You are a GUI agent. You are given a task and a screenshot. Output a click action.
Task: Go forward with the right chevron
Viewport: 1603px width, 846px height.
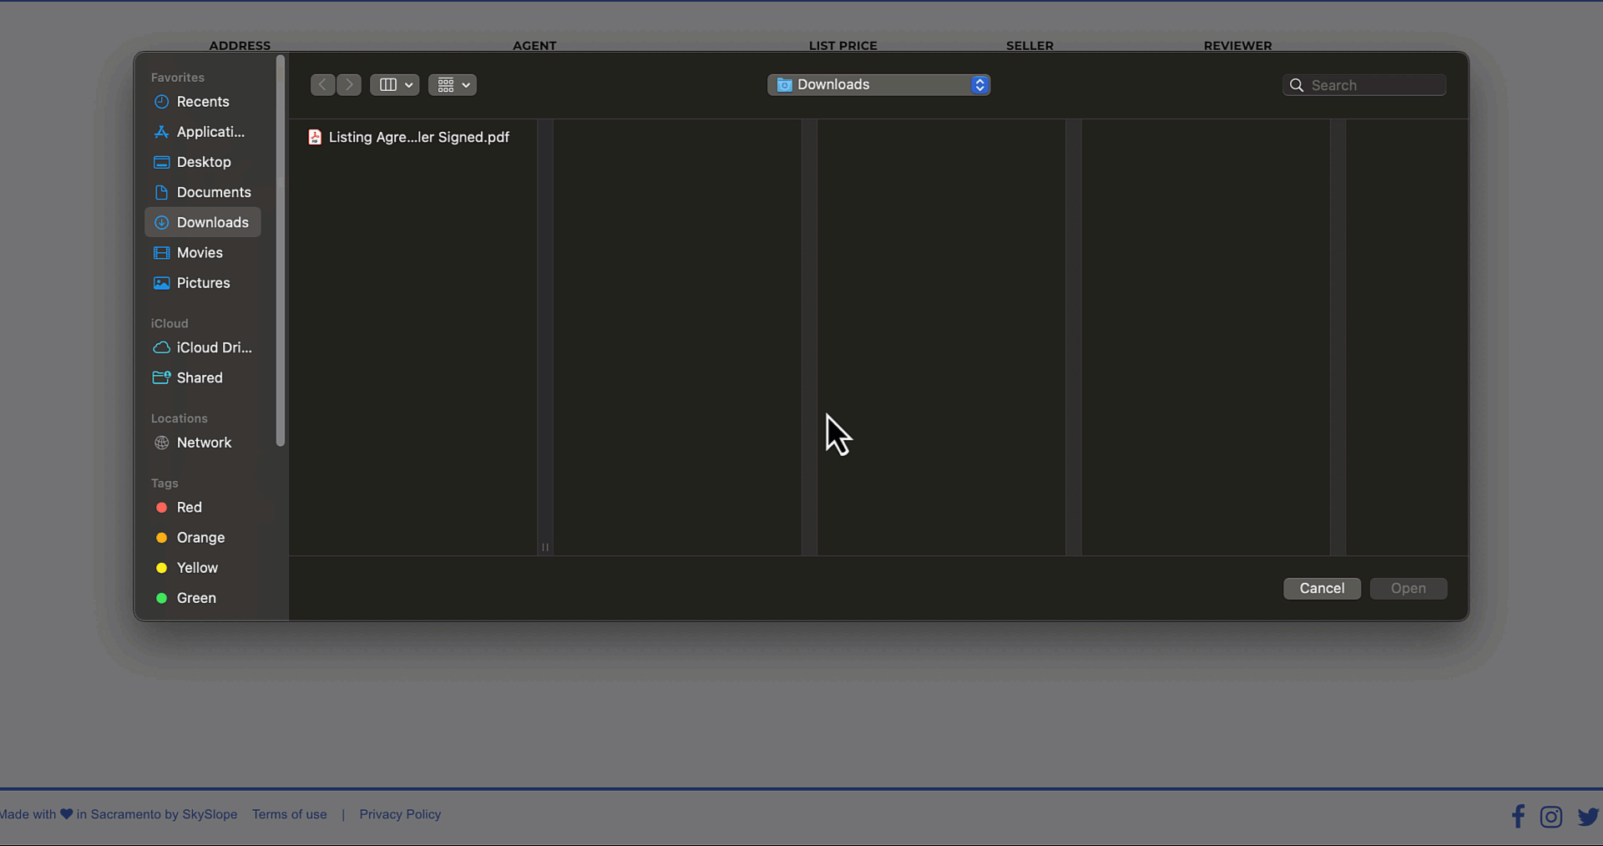click(349, 84)
